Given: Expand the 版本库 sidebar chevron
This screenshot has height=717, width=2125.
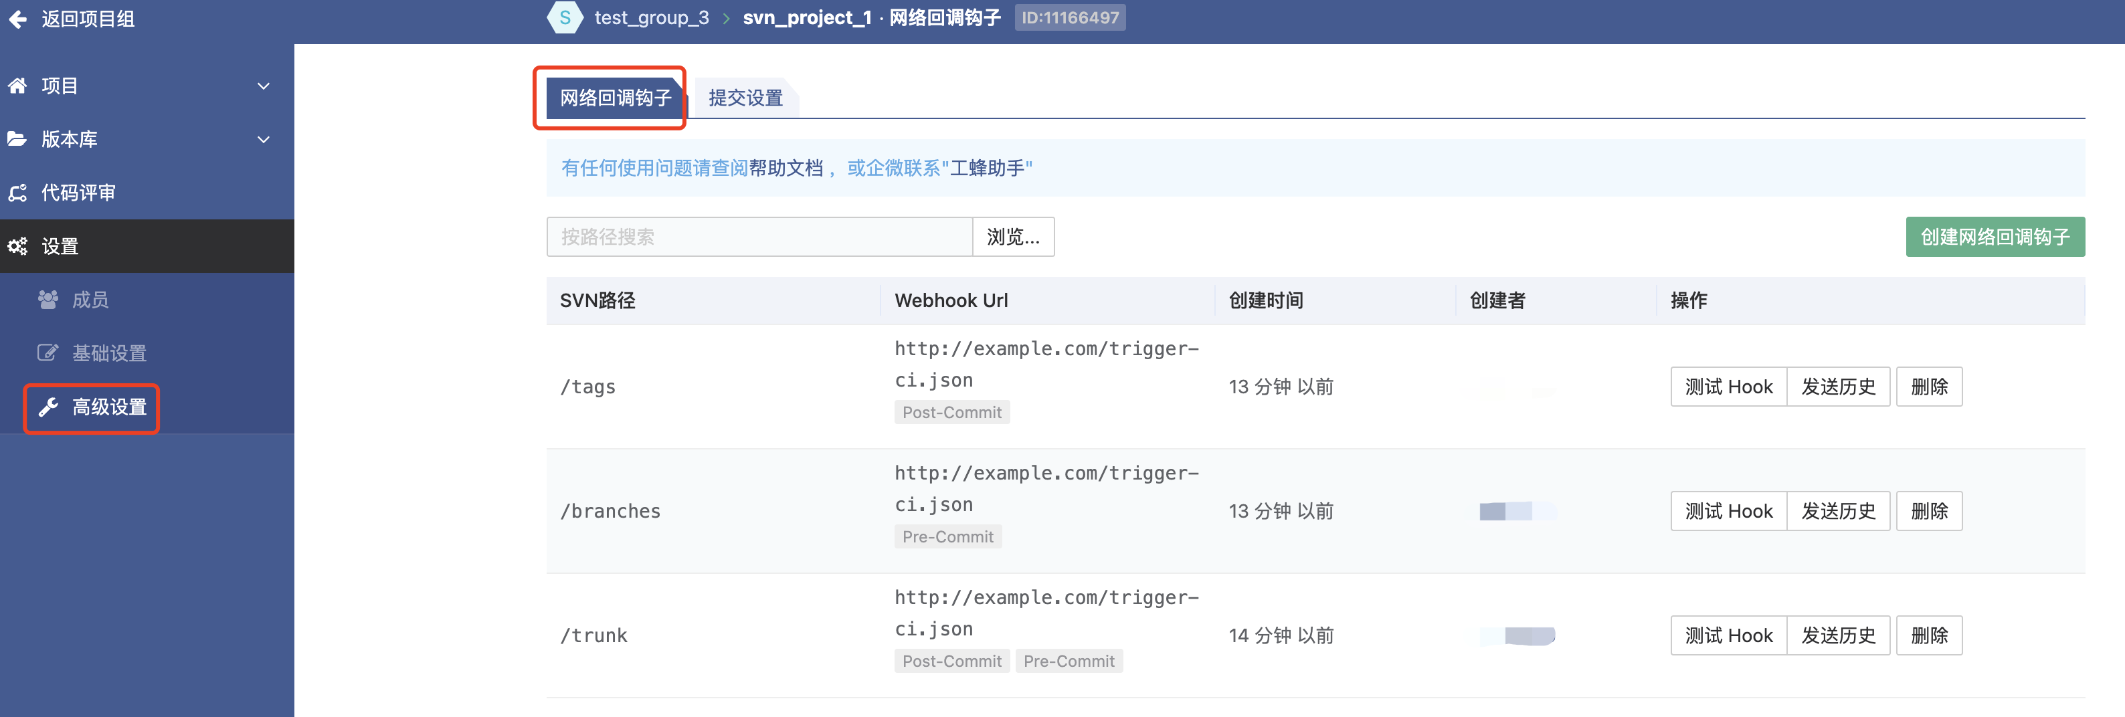Looking at the screenshot, I should click(x=264, y=139).
